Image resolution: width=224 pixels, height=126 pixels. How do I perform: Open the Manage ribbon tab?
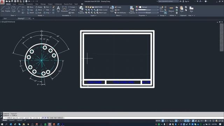pyautogui.click(x=43, y=4)
